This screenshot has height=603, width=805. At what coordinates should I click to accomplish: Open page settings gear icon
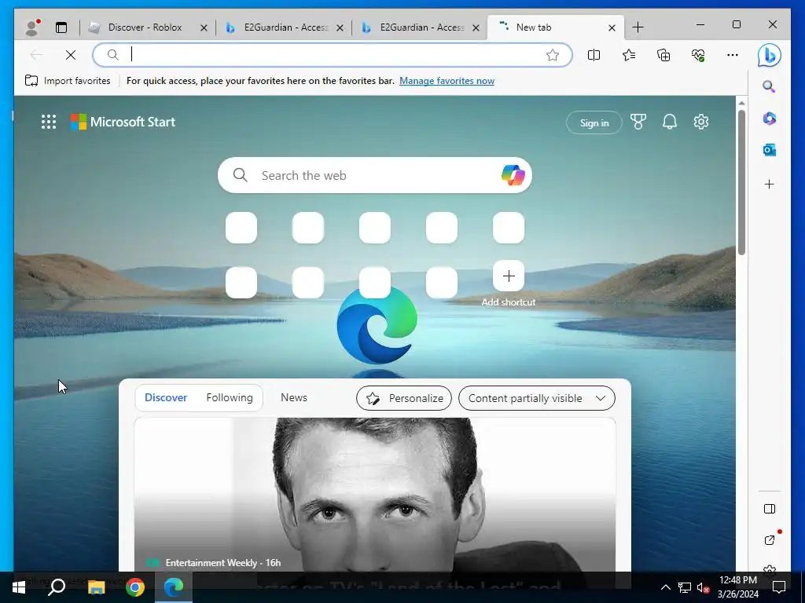point(700,122)
